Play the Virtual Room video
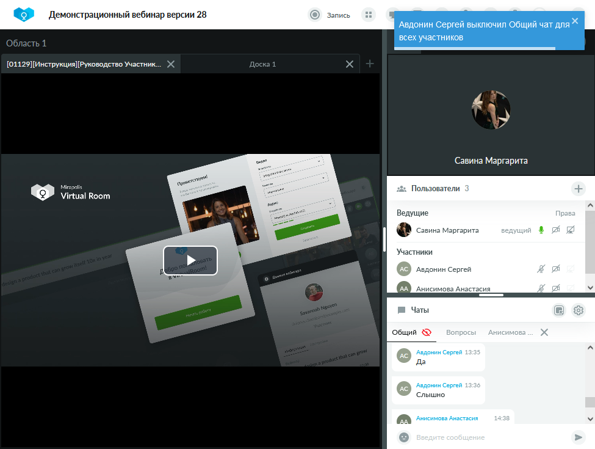This screenshot has height=449, width=595. pos(190,260)
